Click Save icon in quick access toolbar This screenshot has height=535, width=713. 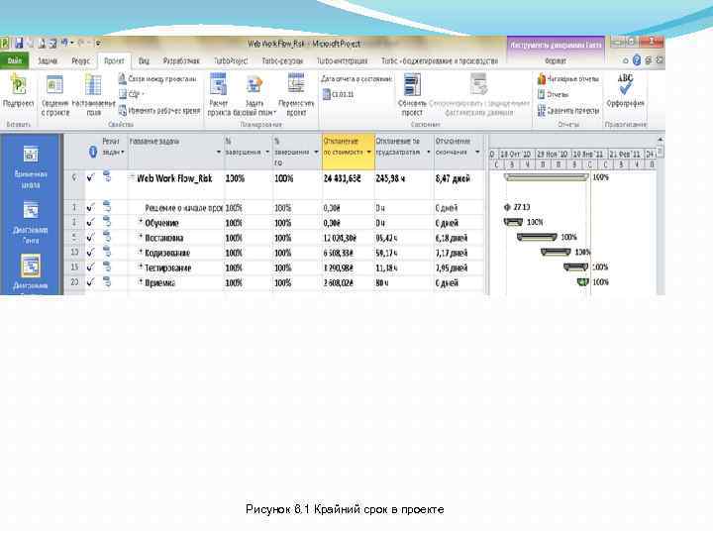click(19, 44)
